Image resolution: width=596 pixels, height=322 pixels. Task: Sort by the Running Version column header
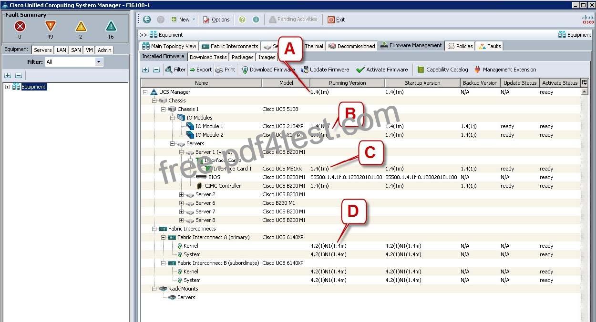(347, 83)
